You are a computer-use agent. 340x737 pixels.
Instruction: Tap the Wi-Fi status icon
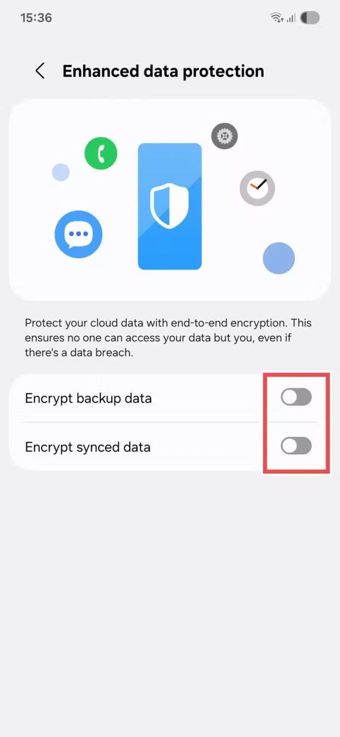click(x=277, y=18)
